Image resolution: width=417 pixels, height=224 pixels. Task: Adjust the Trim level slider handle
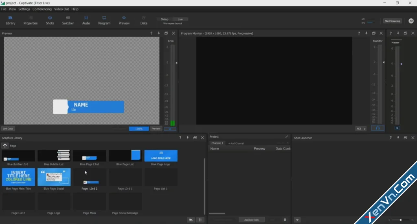tap(176, 63)
